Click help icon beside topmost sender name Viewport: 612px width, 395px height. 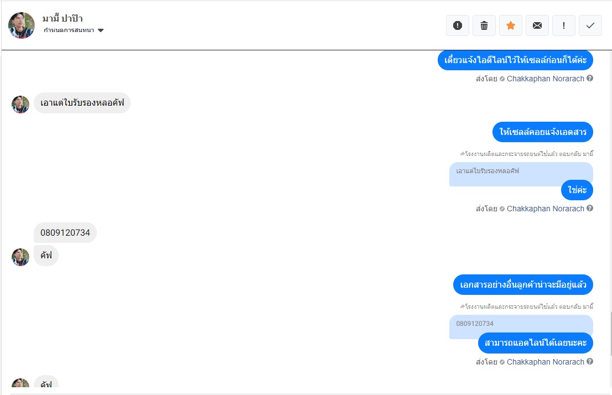click(590, 79)
